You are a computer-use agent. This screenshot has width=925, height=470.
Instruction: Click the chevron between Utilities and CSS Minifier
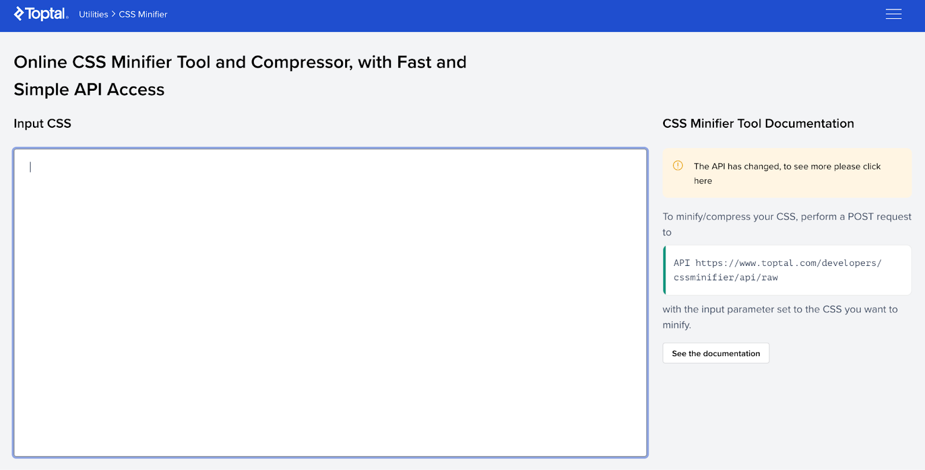pos(113,14)
